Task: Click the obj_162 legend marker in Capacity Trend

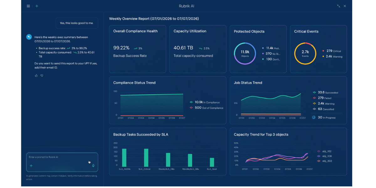Action: (318, 151)
